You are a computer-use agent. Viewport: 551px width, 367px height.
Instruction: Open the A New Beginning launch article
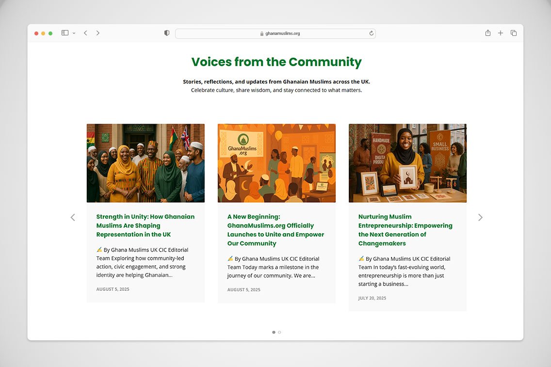coord(275,230)
